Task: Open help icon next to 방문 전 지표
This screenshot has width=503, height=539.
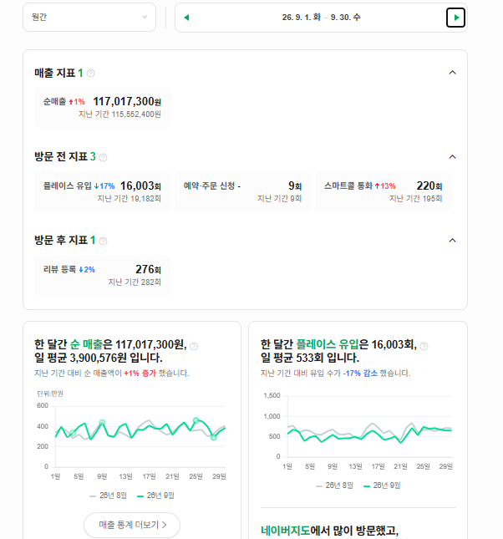Action: click(x=103, y=157)
